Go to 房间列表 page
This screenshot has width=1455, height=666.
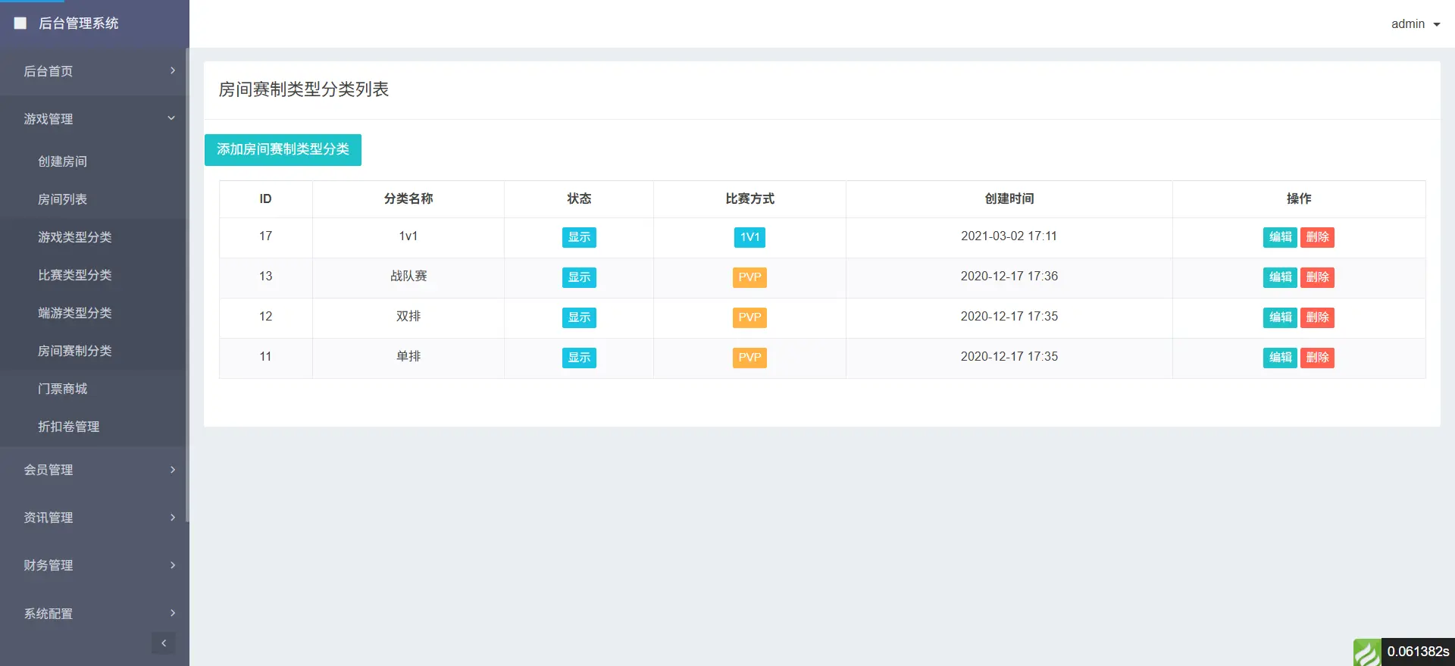tap(63, 199)
